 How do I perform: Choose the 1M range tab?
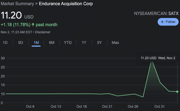click(x=36, y=43)
